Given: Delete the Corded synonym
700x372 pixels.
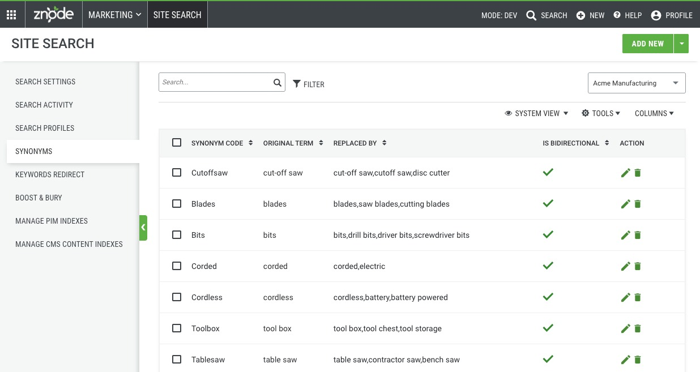Looking at the screenshot, I should 638,266.
